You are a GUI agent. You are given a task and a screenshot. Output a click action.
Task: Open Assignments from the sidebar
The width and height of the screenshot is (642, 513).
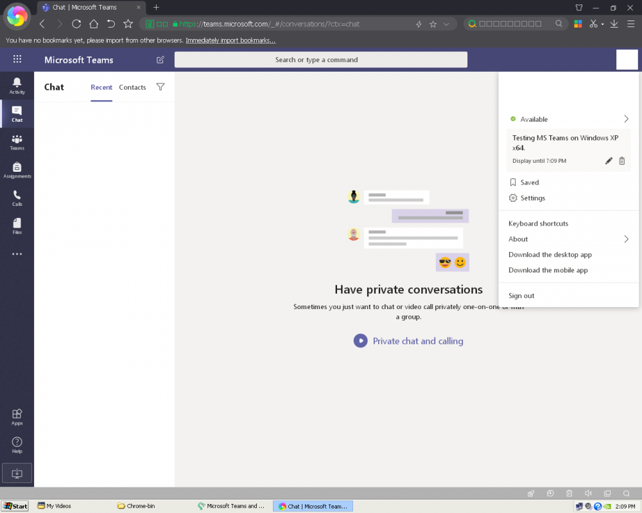click(17, 170)
